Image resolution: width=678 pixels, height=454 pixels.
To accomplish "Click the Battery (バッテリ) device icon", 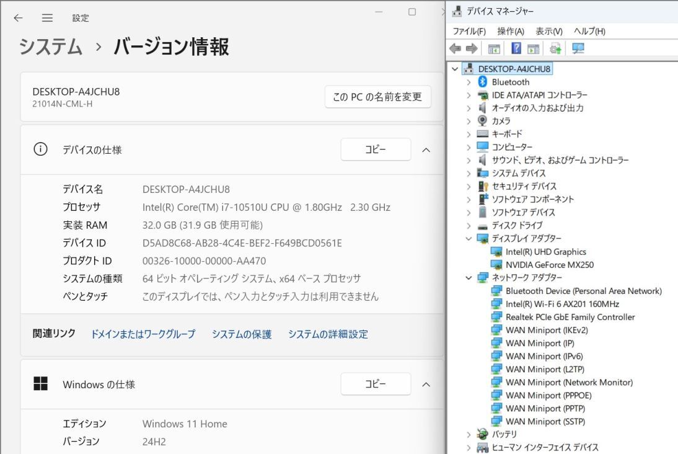I will click(483, 434).
